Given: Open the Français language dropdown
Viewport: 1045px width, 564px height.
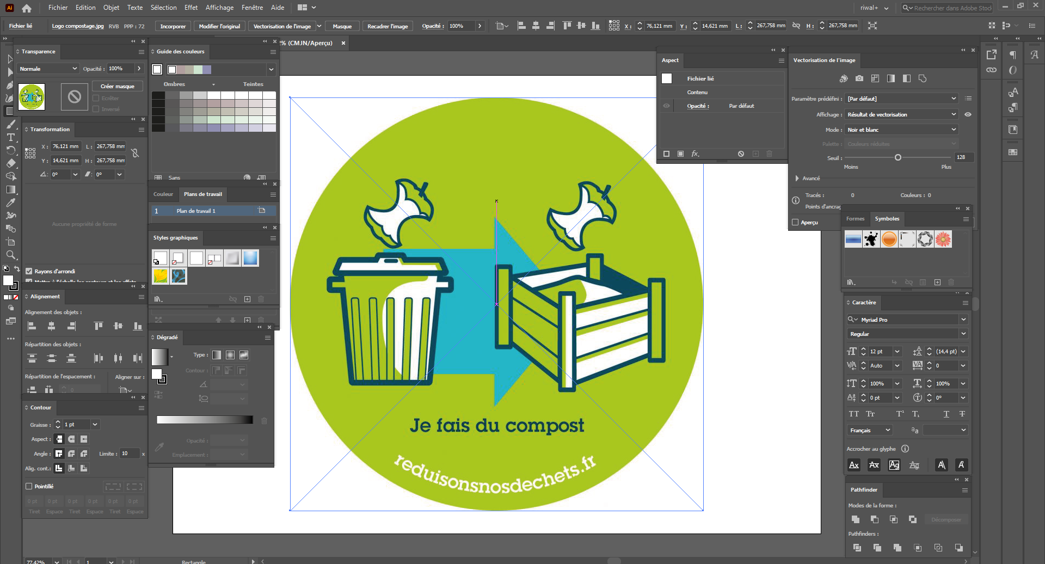Looking at the screenshot, I should pyautogui.click(x=870, y=430).
